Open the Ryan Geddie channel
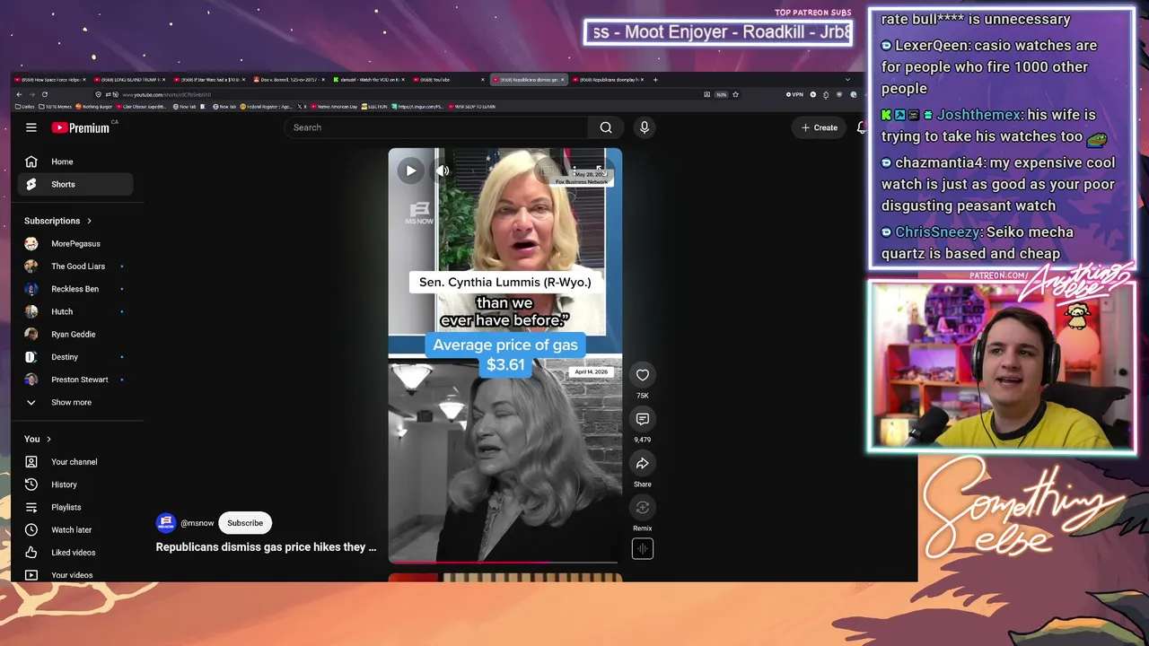Viewport: 1149px width, 646px height. [75, 335]
